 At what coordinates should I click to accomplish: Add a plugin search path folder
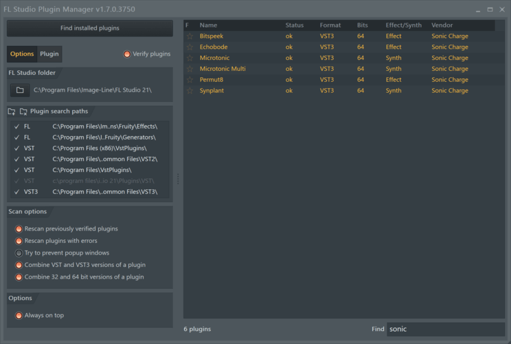coord(12,111)
